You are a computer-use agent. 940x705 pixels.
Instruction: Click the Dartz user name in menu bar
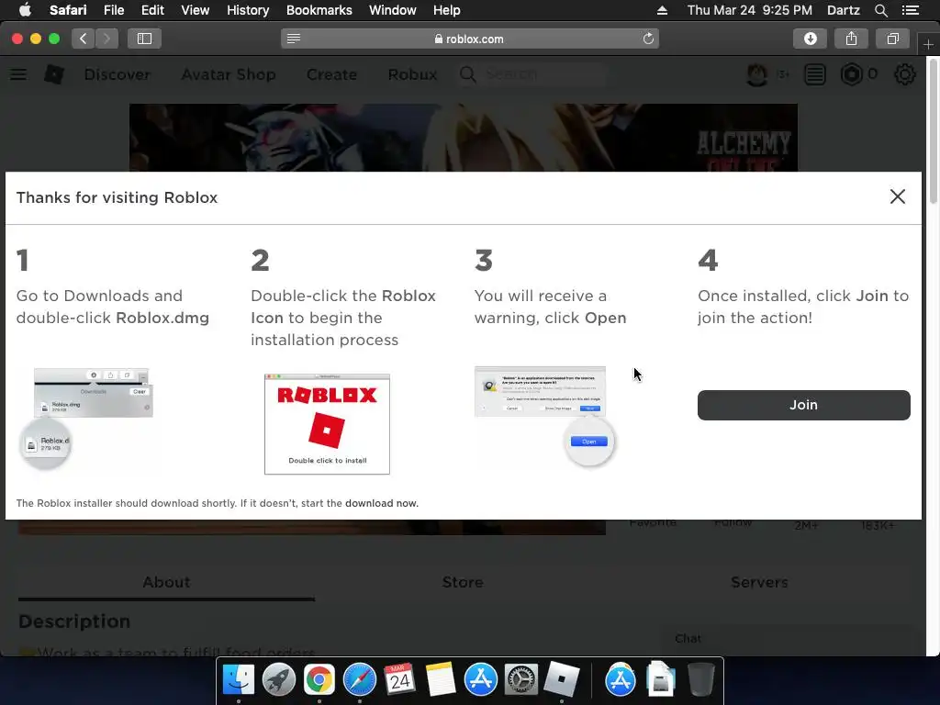[x=843, y=10]
